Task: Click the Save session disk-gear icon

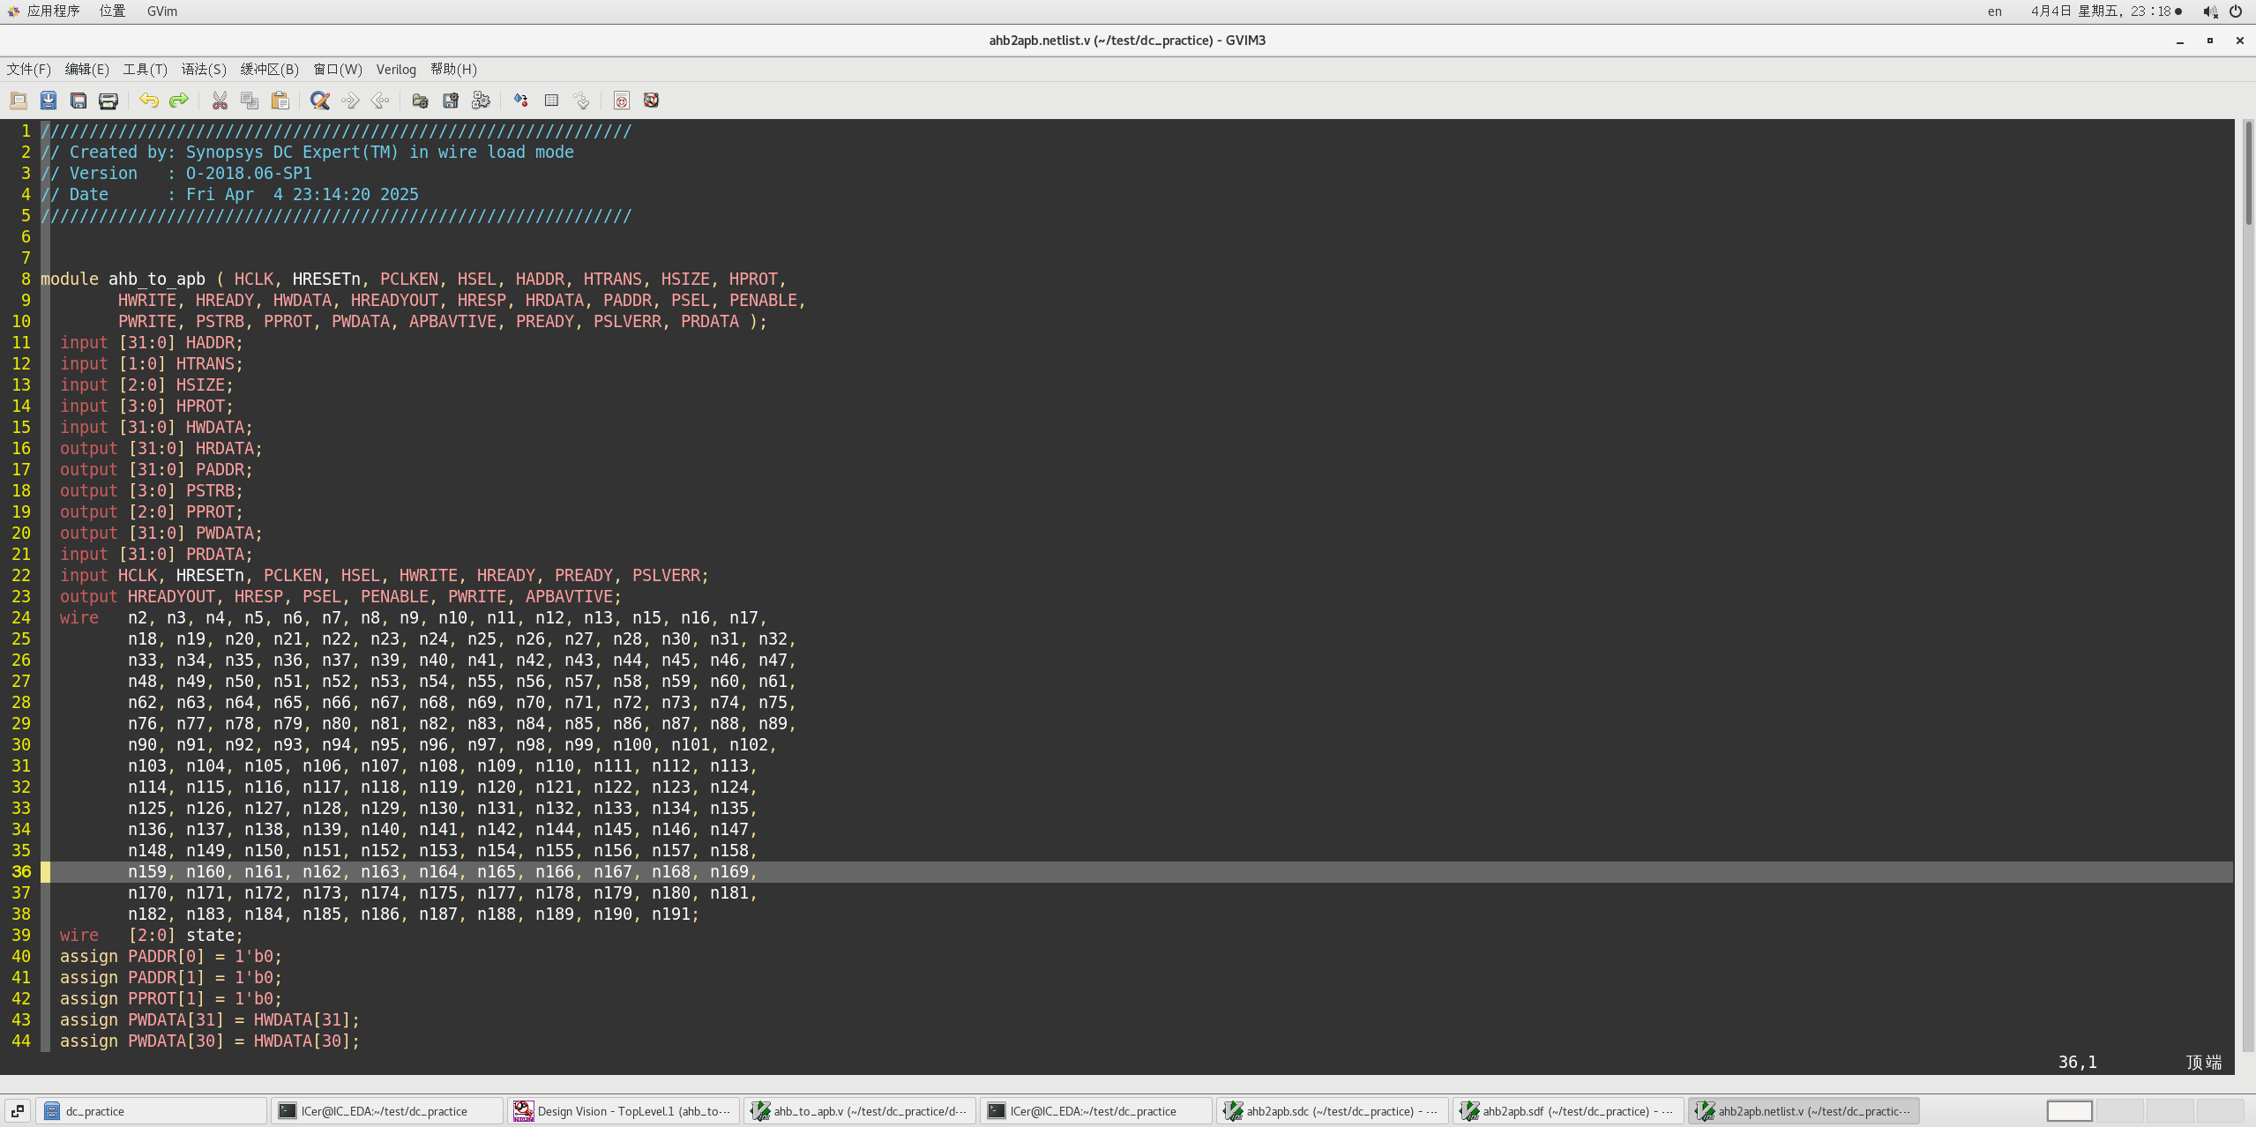Action: tap(451, 101)
